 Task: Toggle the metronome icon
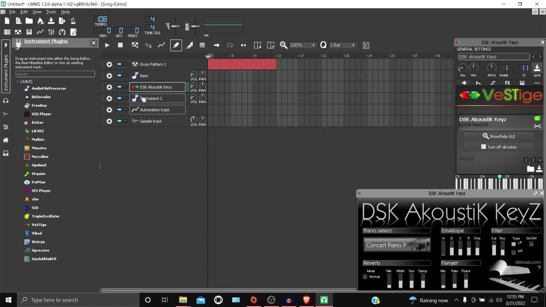click(x=73, y=21)
